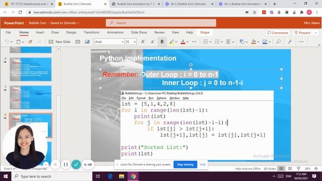322x181 pixels.
Task: Switch to the Animations tab
Action: click(115, 32)
